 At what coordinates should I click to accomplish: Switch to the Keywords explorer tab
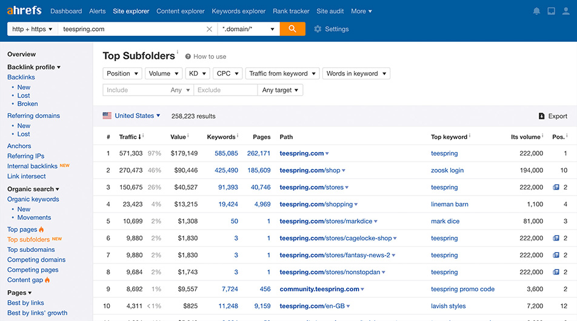click(x=238, y=11)
